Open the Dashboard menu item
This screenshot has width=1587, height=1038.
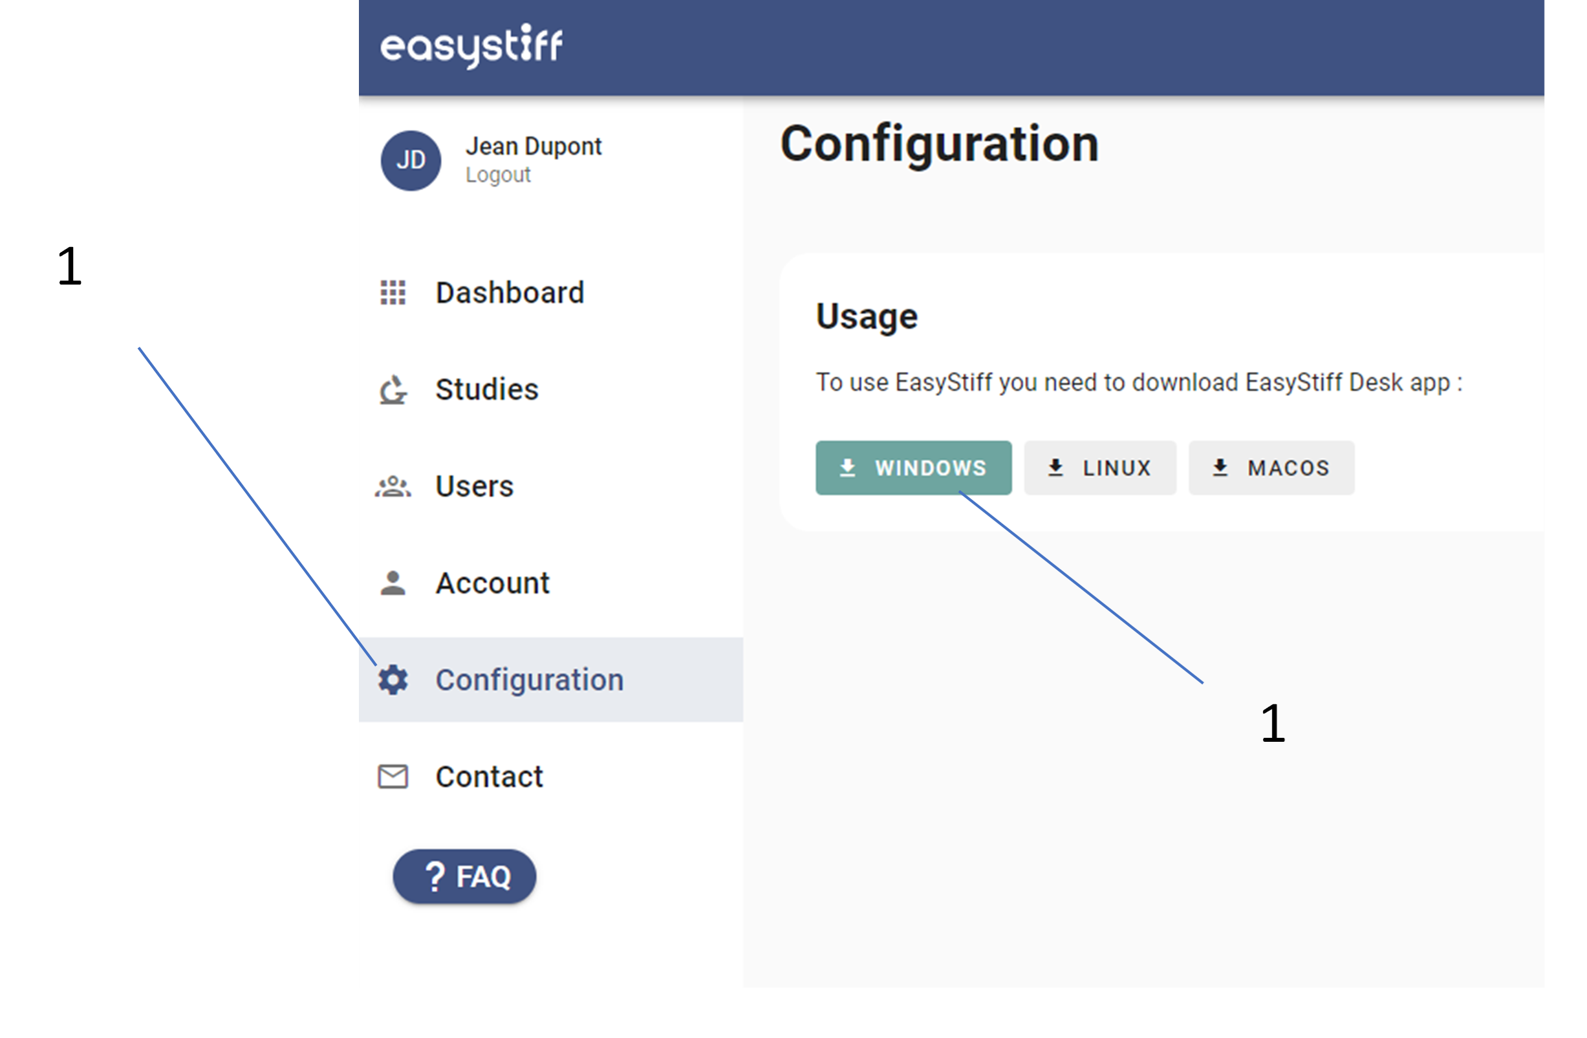[510, 293]
